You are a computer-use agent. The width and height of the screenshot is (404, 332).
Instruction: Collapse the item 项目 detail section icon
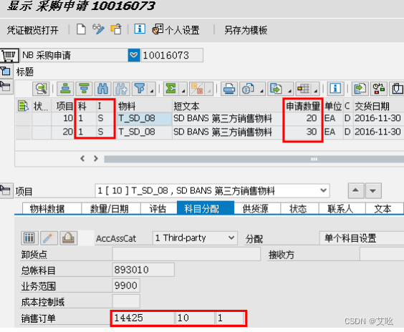click(x=6, y=191)
